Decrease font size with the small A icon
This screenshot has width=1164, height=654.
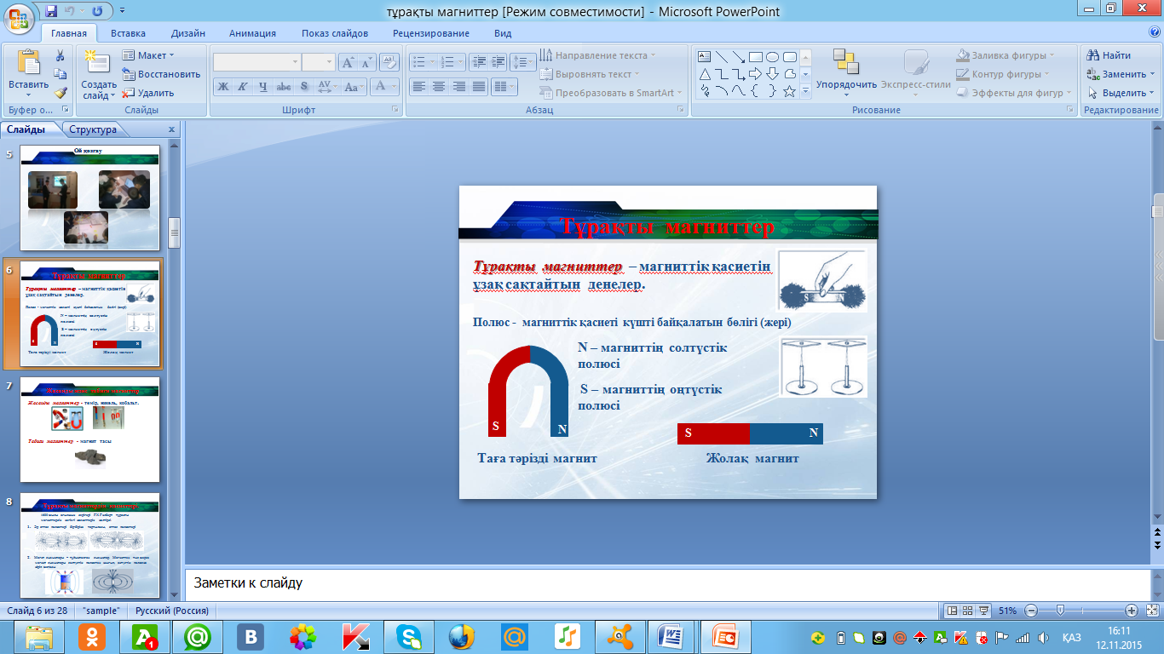366,62
